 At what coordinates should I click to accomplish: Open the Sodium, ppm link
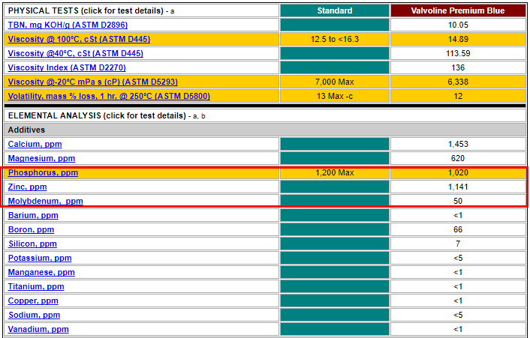[x=34, y=315]
